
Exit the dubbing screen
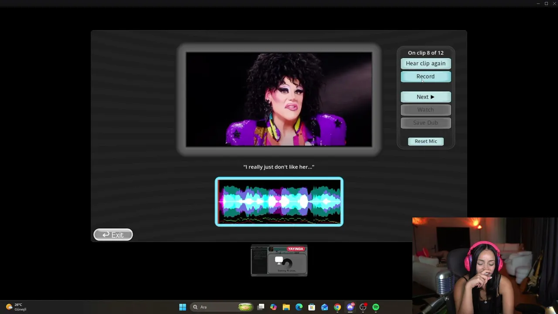tap(113, 235)
